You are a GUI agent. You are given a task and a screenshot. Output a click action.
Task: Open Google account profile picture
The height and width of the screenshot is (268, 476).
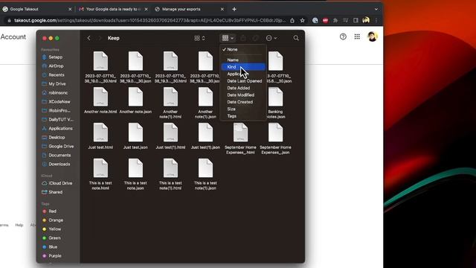[x=373, y=36]
